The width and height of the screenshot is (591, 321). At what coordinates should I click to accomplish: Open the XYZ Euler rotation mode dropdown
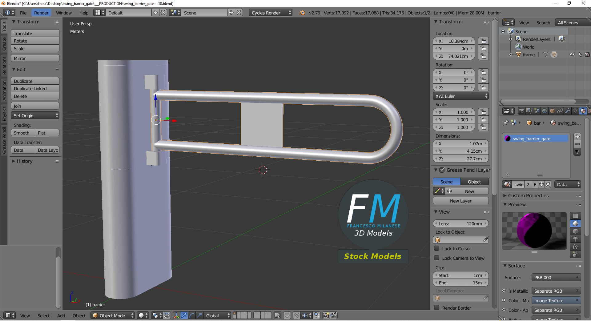click(461, 96)
